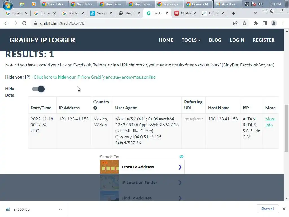Click the Trace IP Address ad thumbnail
The image size is (289, 217).
109,167
